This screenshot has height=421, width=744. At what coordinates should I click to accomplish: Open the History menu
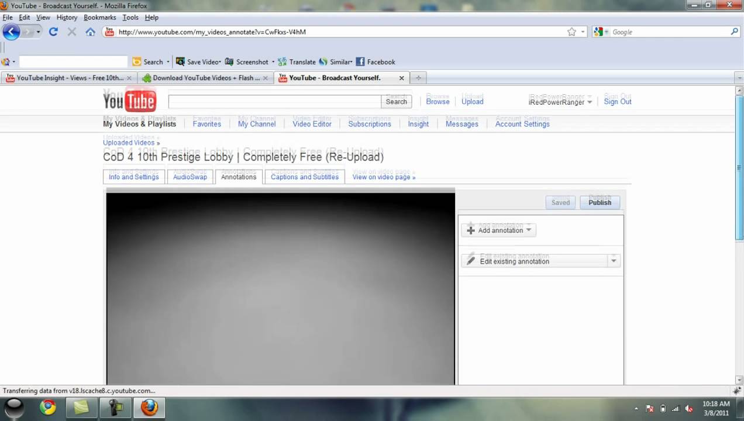[67, 18]
